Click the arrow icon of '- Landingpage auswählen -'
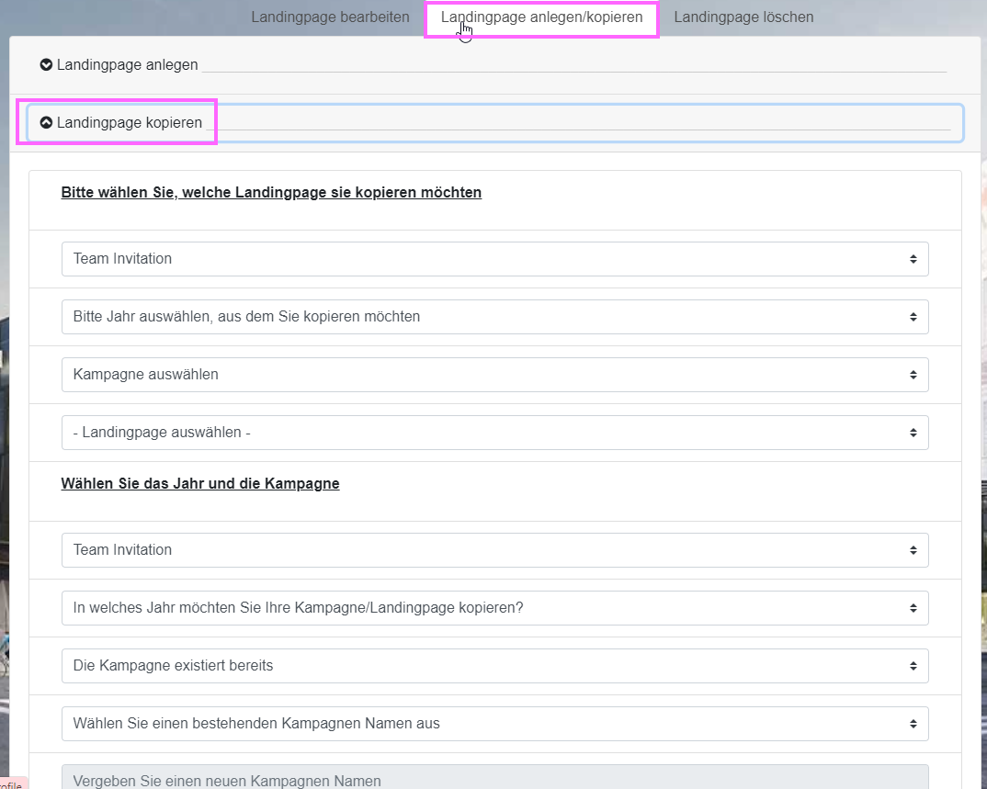The image size is (987, 789). [913, 433]
